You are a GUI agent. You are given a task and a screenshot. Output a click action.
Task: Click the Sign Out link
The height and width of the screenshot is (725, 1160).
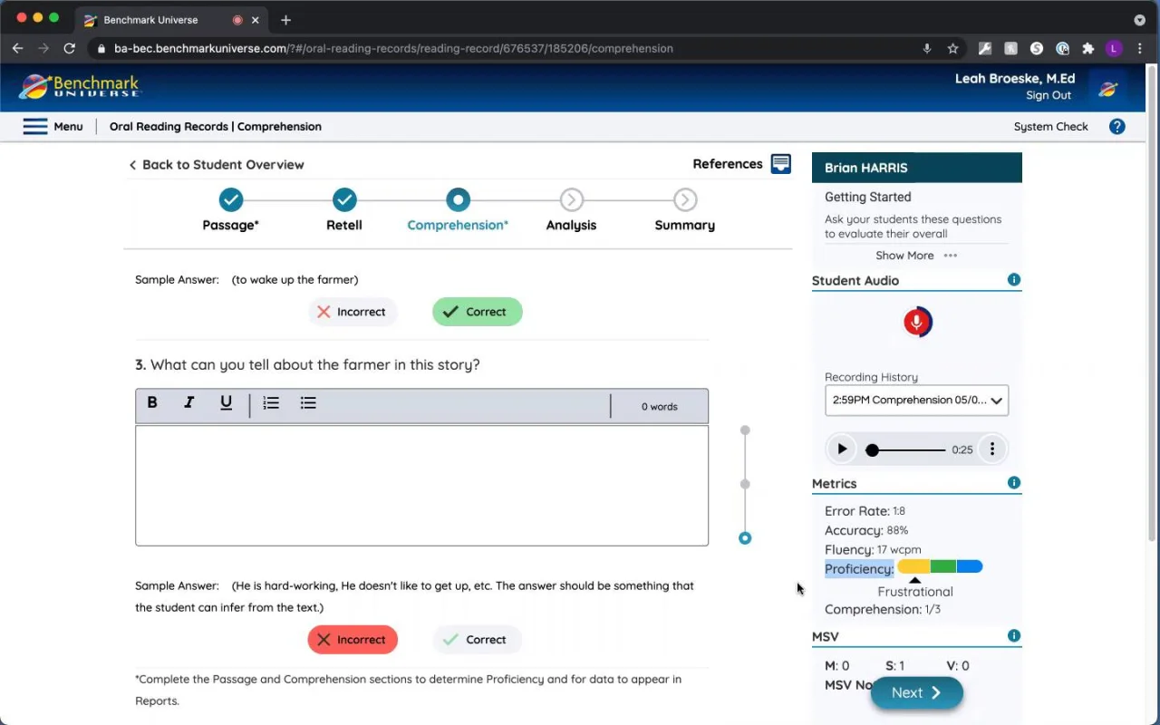pyautogui.click(x=1049, y=95)
